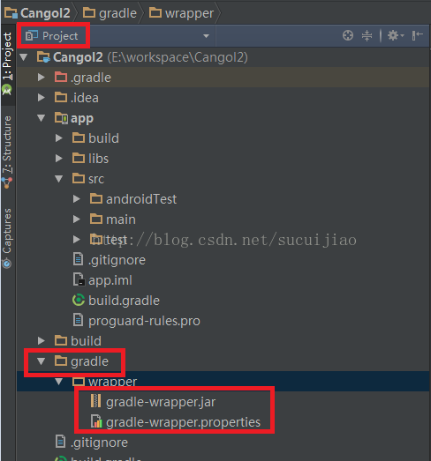Collapse the Cangol2 root node

(24, 57)
